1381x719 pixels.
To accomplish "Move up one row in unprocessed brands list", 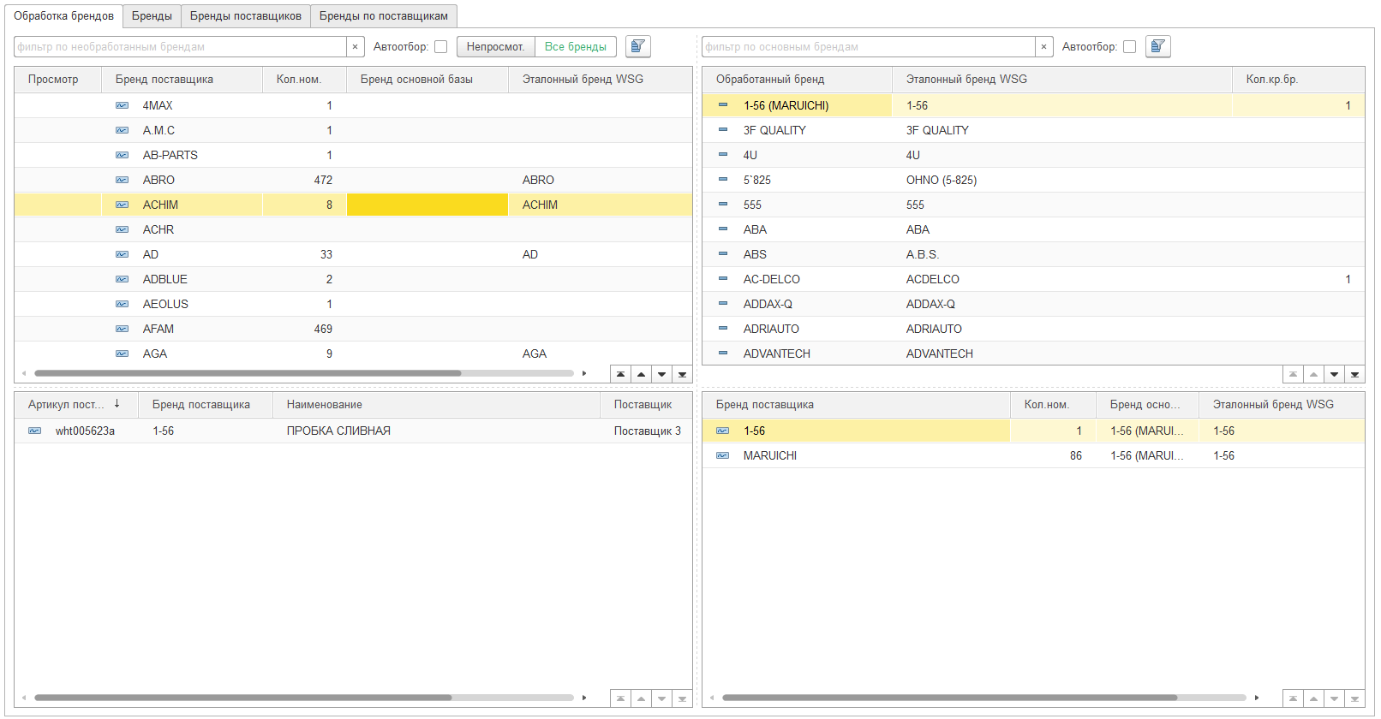I will point(641,374).
